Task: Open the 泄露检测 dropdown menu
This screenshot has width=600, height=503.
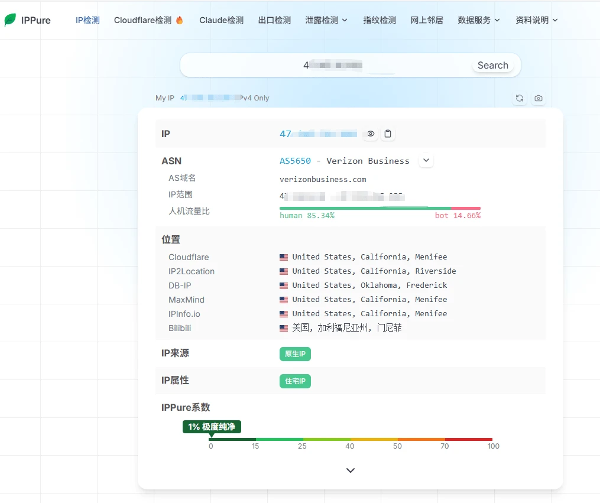Action: coord(326,20)
